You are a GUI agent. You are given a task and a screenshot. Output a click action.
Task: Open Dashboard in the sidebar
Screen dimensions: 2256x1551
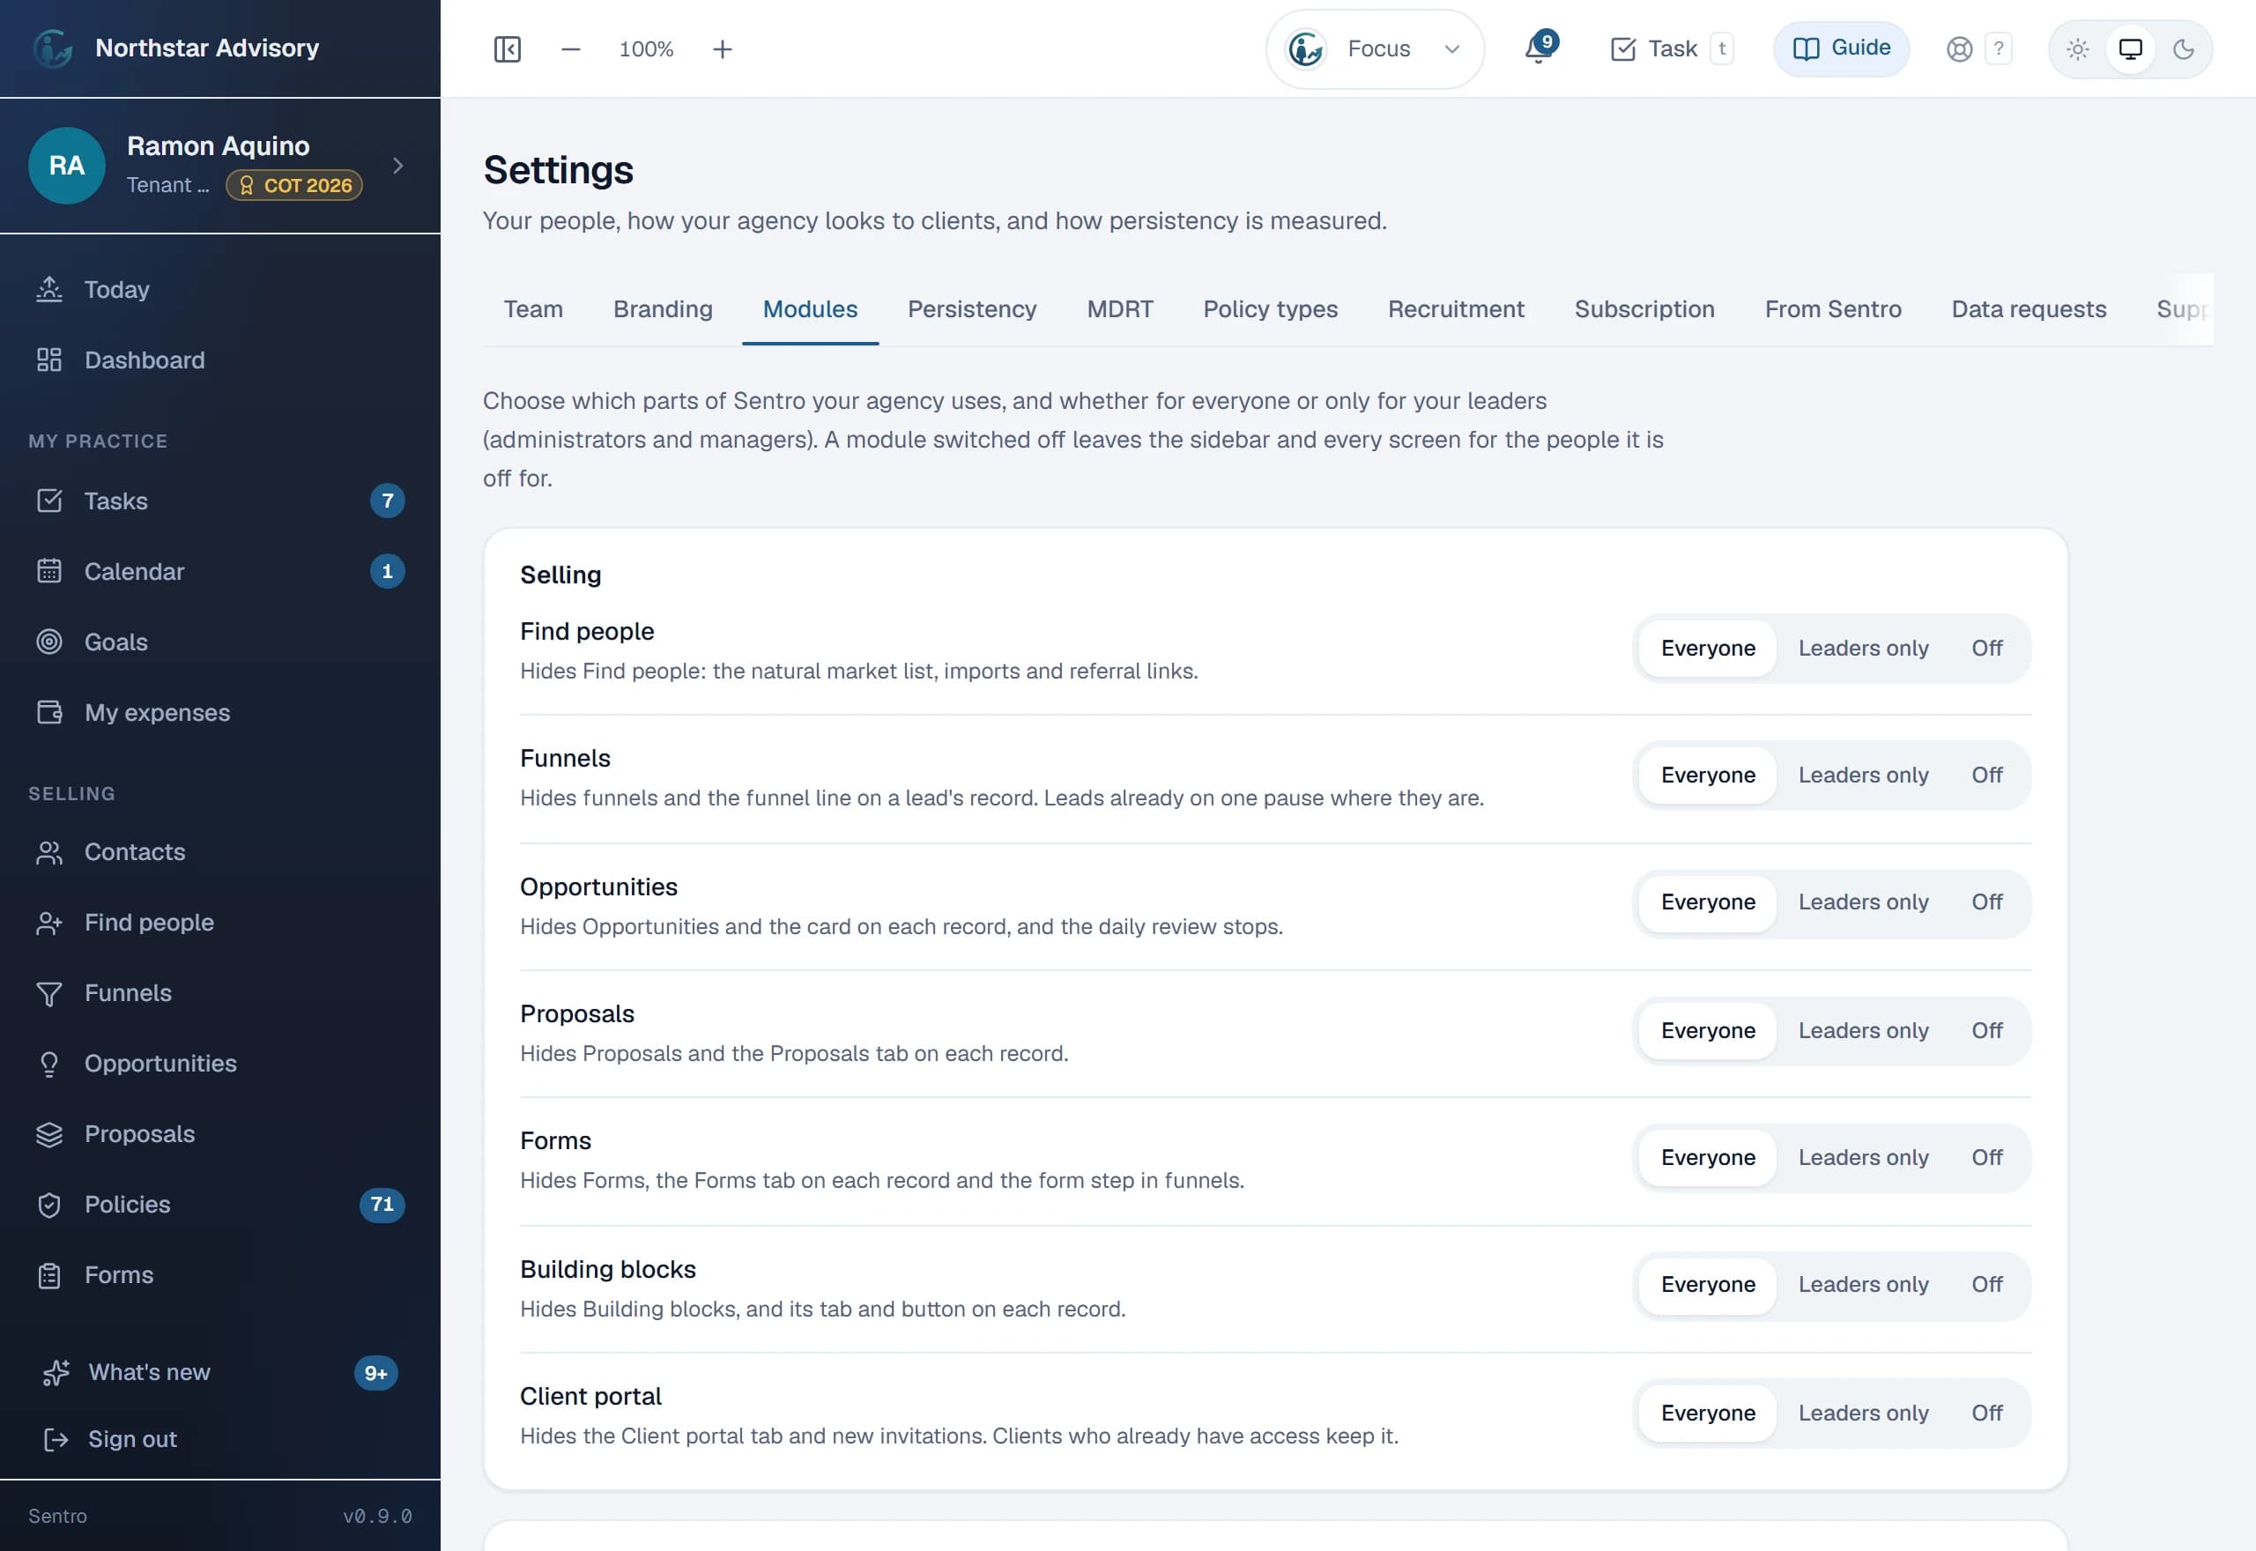pos(219,360)
